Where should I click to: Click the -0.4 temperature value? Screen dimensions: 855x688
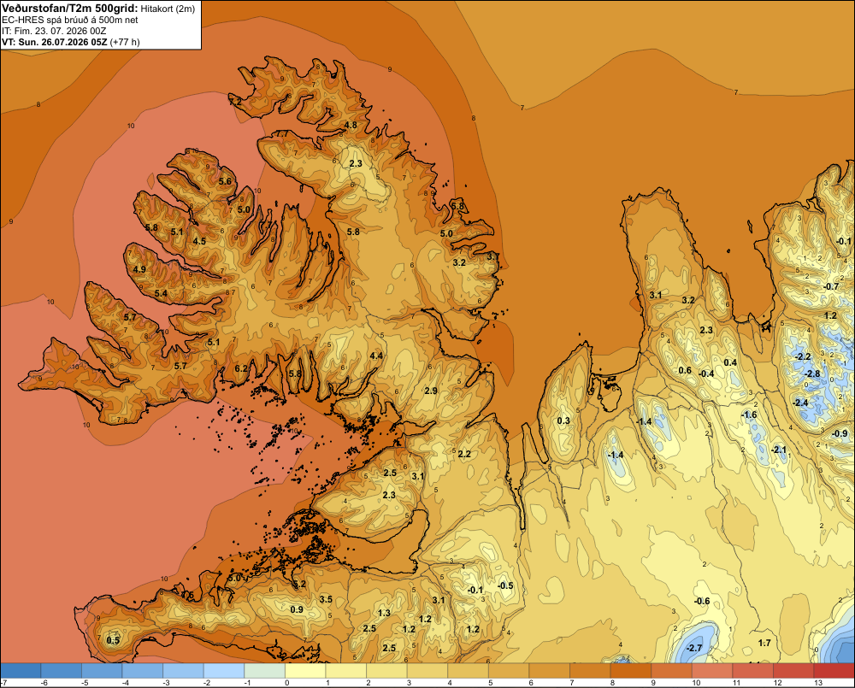(x=706, y=373)
